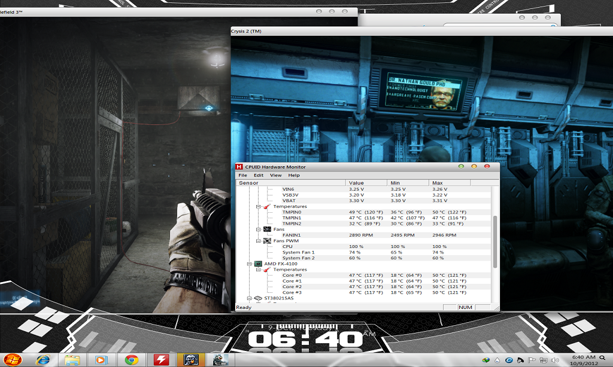Viewport: 613px width, 367px height.
Task: Collapse the AMD FX-4100 node
Action: pos(249,264)
